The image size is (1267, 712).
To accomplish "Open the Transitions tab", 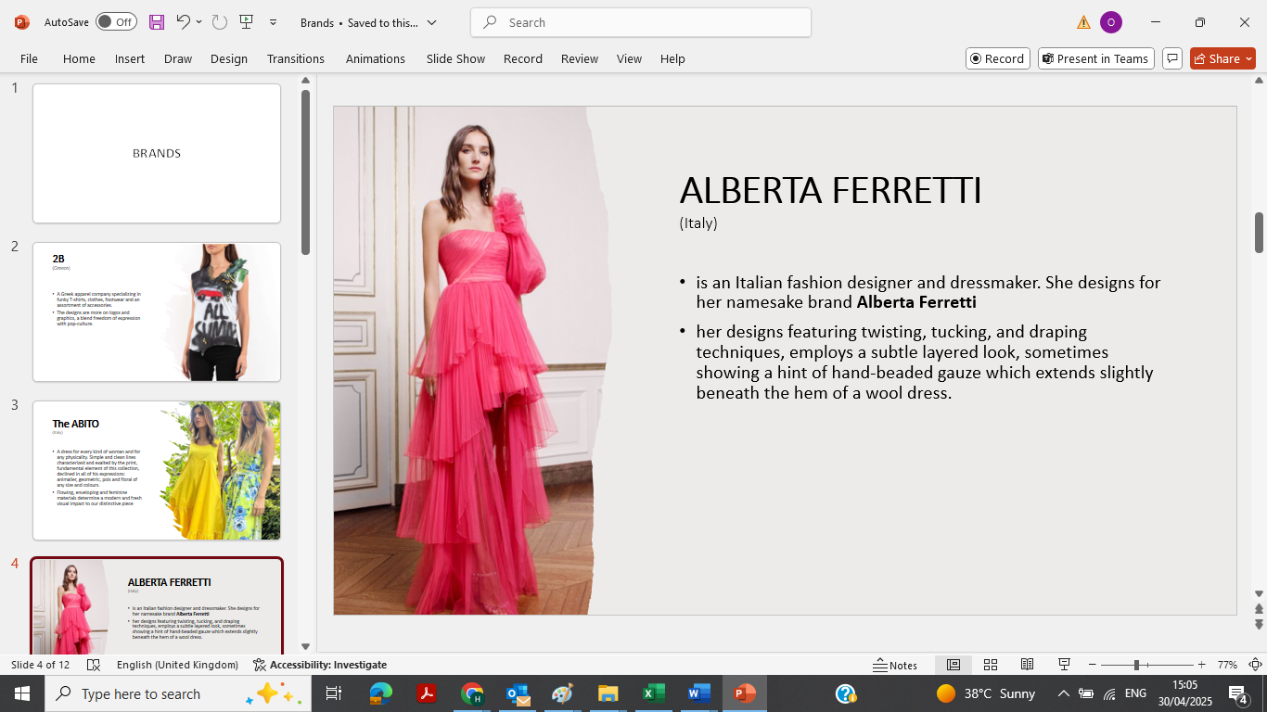I will (x=296, y=58).
